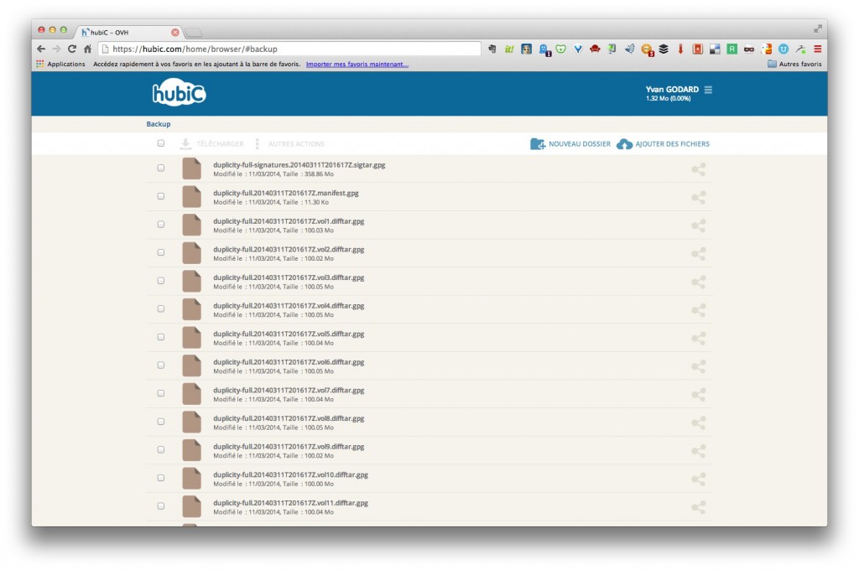Open Applications in the bookmarks bar
This screenshot has width=859, height=570.
click(x=60, y=64)
